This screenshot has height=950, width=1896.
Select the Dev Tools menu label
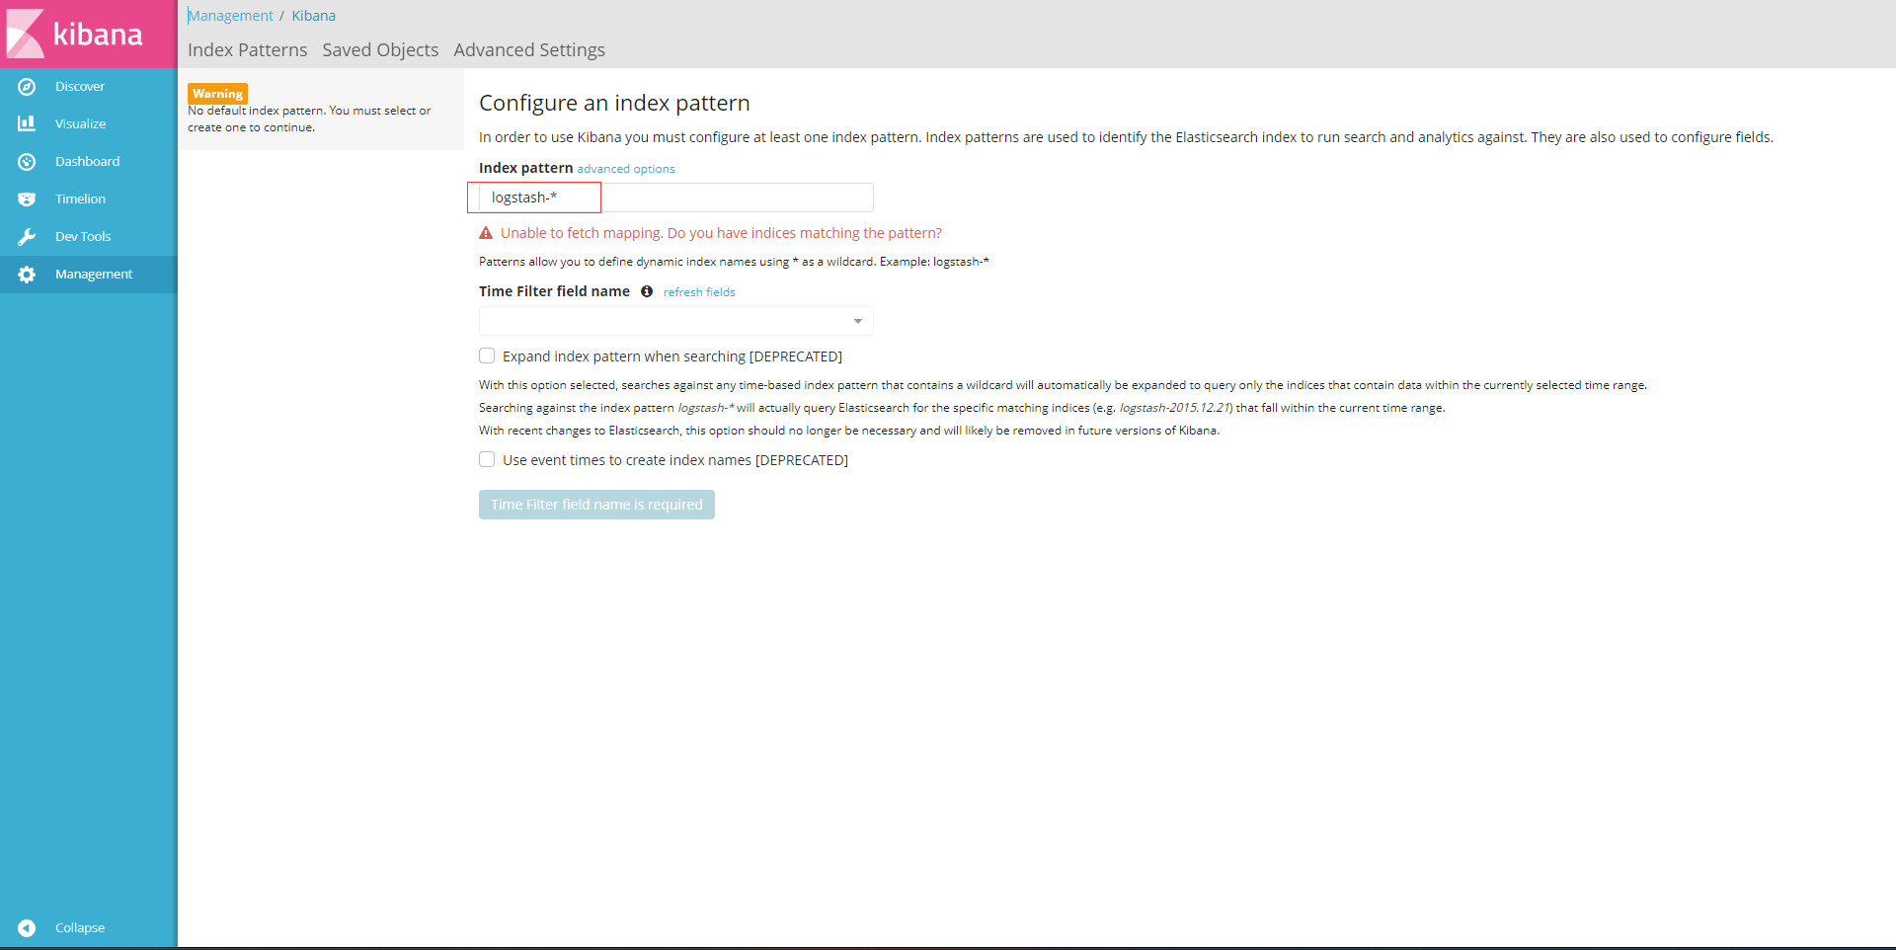[x=83, y=237]
